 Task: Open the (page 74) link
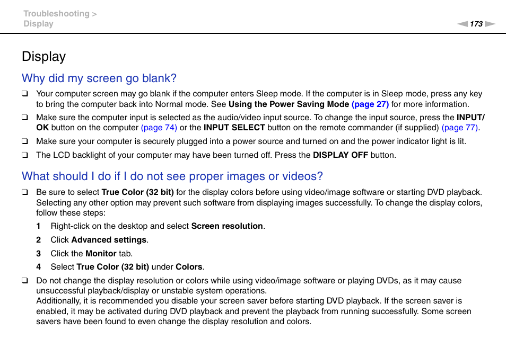click(159, 128)
